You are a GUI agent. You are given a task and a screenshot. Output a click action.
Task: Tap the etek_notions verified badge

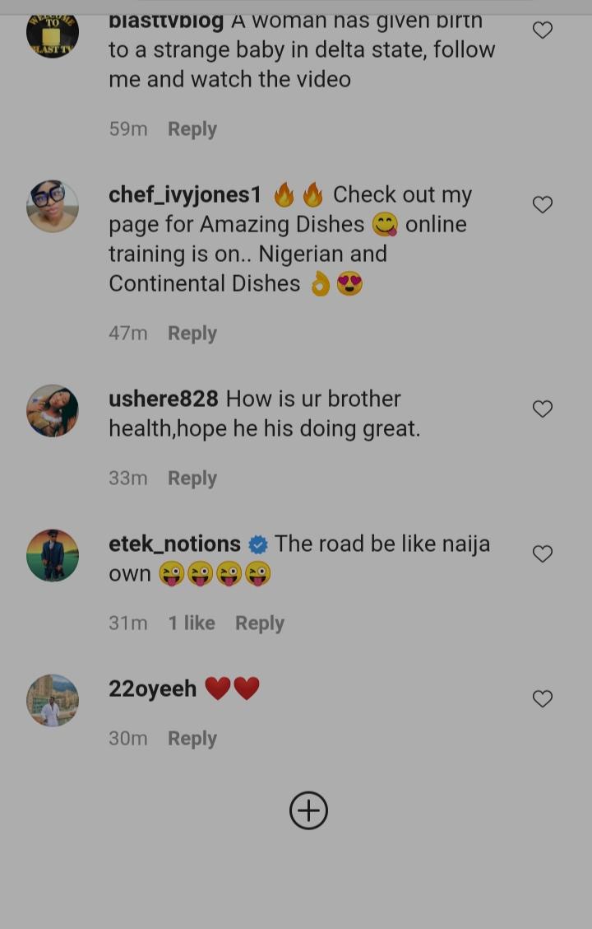(x=257, y=544)
